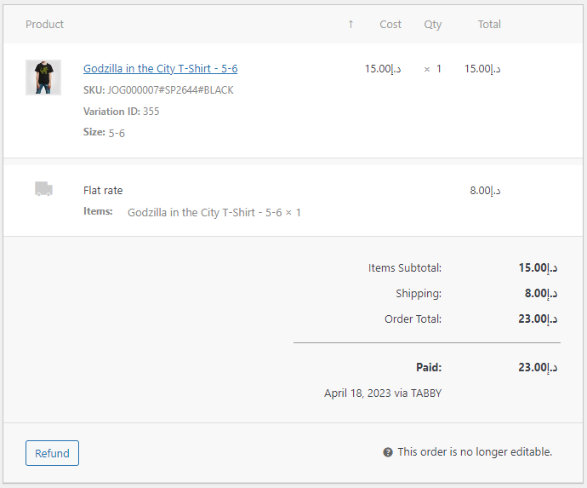Screen dimensions: 587x488
Task: Click the Cost column header
Action: coord(390,25)
